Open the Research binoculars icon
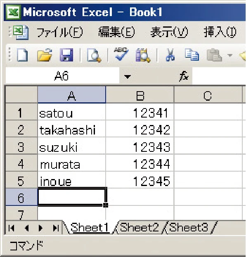The image size is (246, 257). coord(143,55)
